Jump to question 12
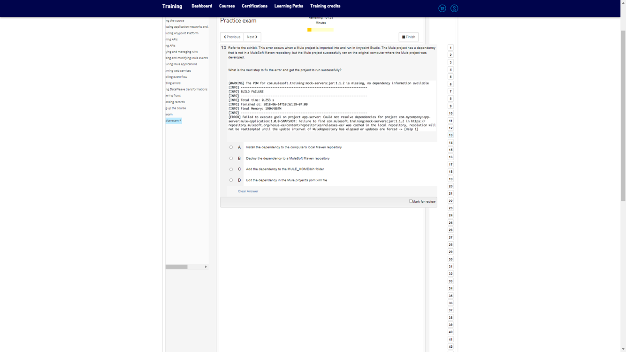The image size is (626, 352). 450,128
